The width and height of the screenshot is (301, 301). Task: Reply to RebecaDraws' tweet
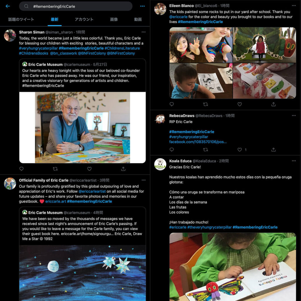[x=172, y=150]
